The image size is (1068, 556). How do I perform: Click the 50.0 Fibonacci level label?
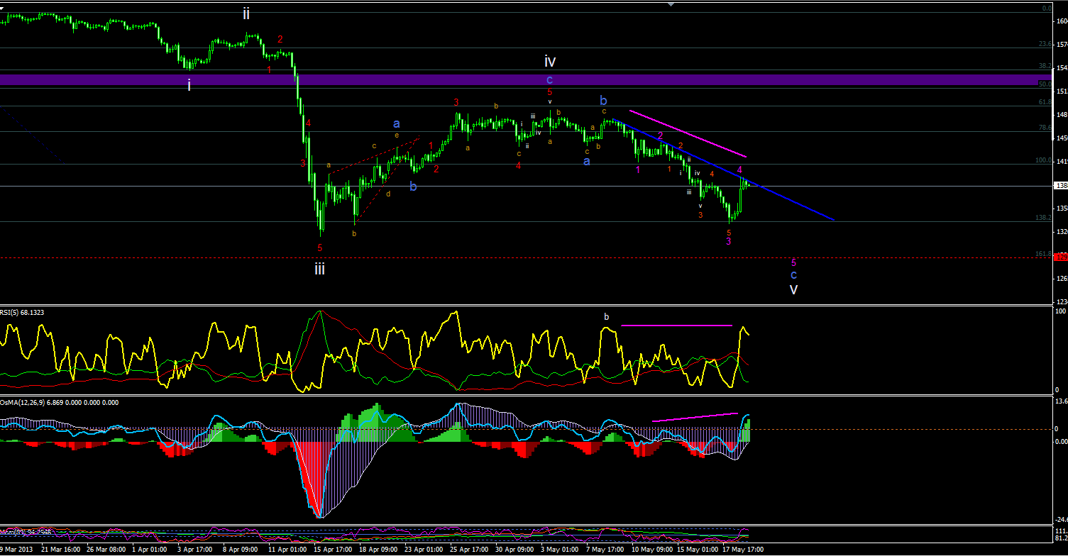1045,84
